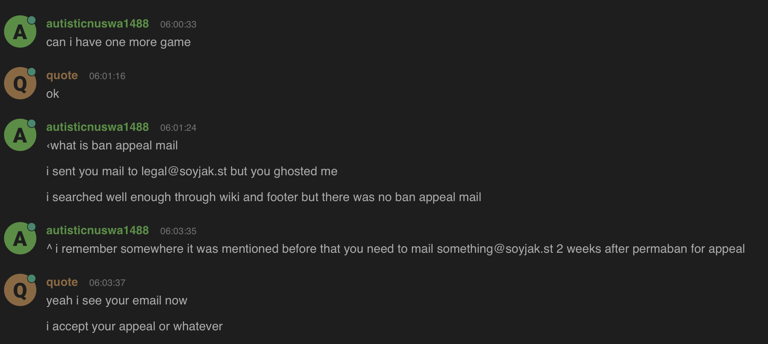Click the 06:00:33 timestamp
The image size is (768, 344).
178,25
